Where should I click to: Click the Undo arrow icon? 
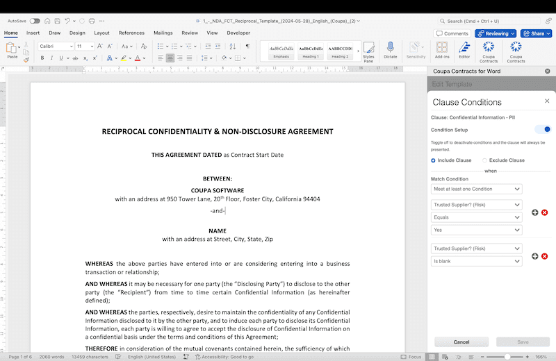[x=67, y=21]
